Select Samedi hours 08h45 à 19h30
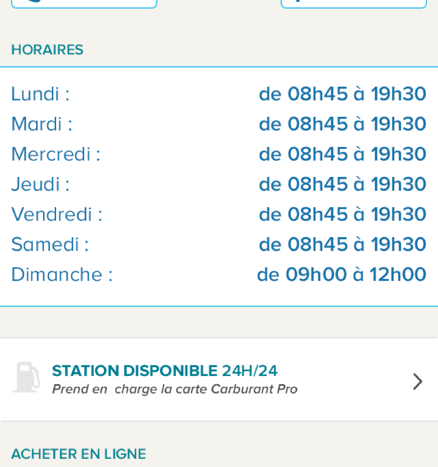 click(x=342, y=244)
